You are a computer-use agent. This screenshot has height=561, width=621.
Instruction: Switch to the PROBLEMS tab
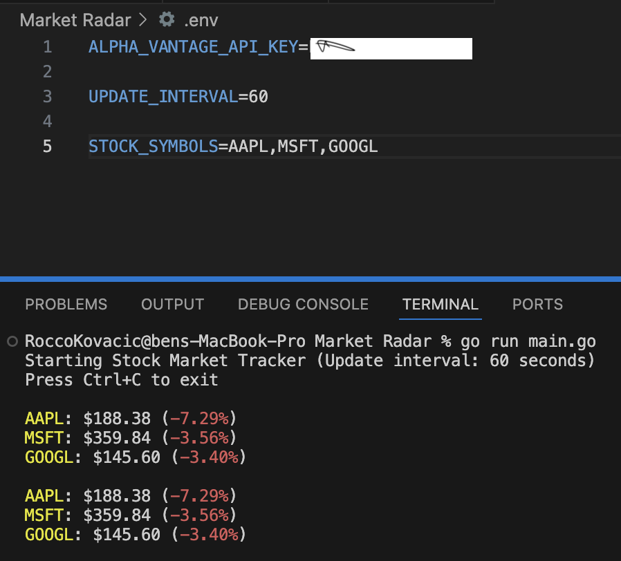click(x=66, y=304)
